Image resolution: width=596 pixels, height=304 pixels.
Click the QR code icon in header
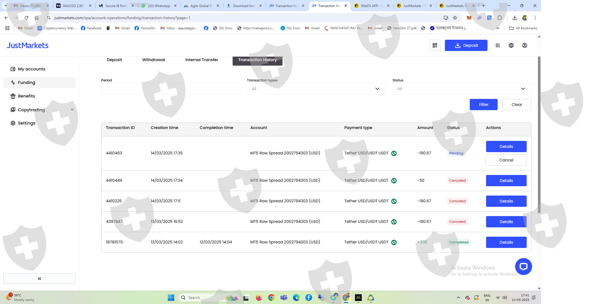pyautogui.click(x=434, y=45)
